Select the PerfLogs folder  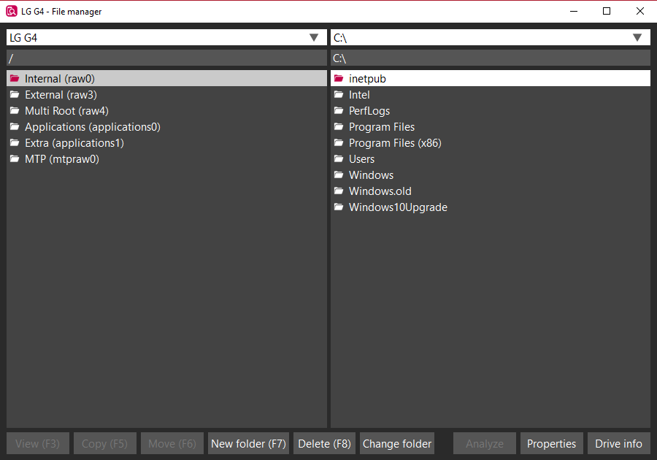click(x=369, y=111)
